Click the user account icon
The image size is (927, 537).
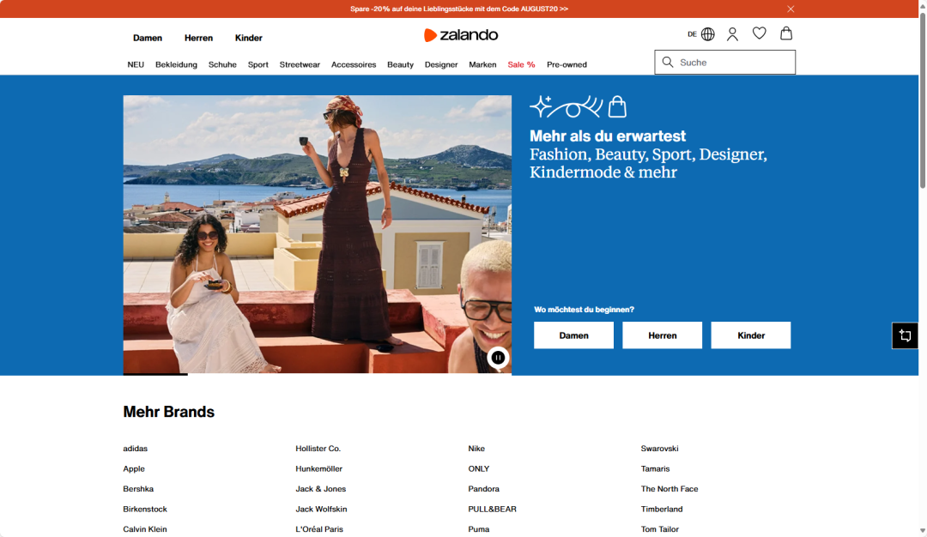pos(732,34)
